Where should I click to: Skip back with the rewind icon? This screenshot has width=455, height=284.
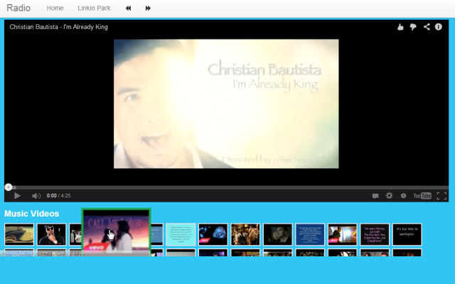click(128, 8)
